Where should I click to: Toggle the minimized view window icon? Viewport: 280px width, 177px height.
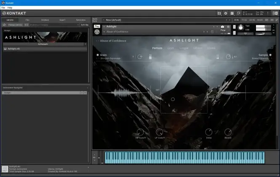coord(238,13)
